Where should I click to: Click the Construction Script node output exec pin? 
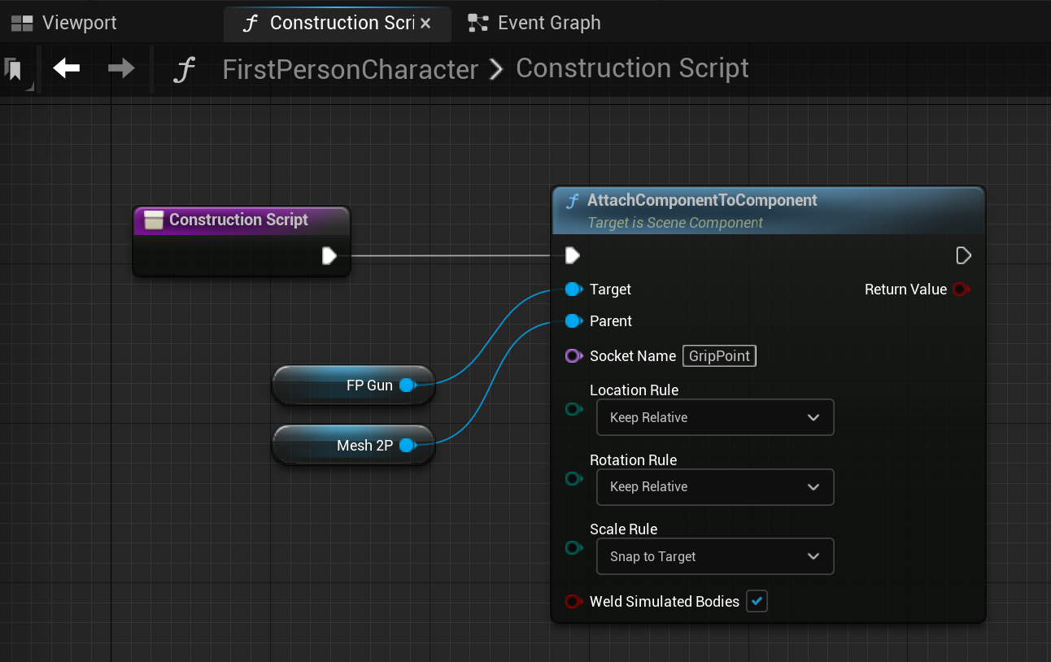(329, 256)
